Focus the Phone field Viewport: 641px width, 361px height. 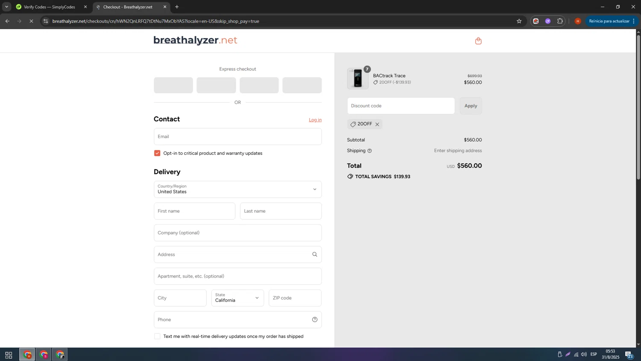pos(238,320)
